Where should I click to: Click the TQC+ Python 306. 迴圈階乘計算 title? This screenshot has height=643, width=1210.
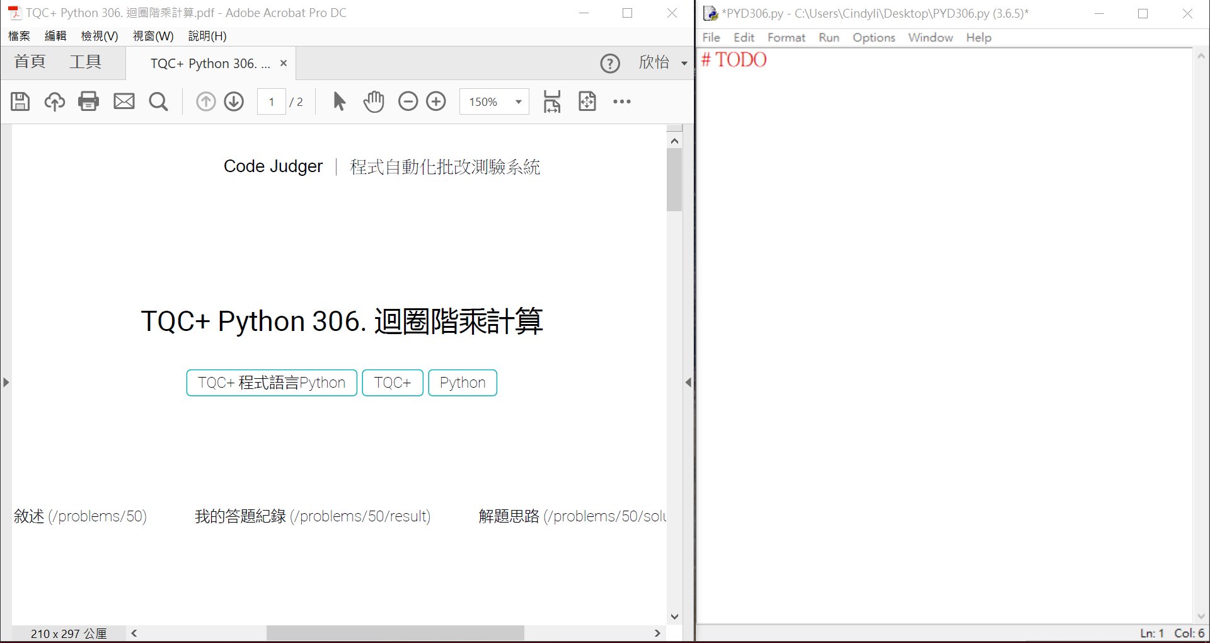tap(342, 321)
